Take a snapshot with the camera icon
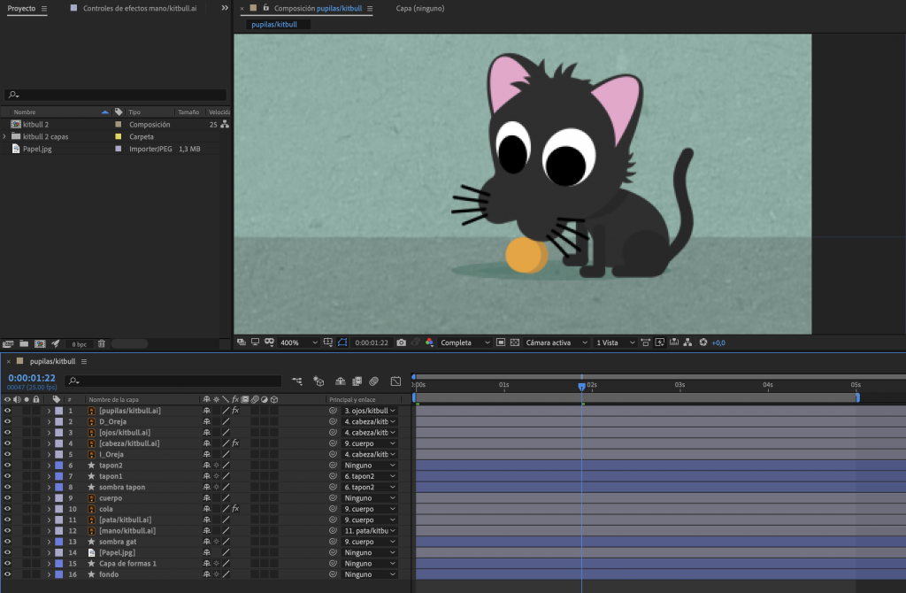Image resolution: width=906 pixels, height=593 pixels. [402, 343]
